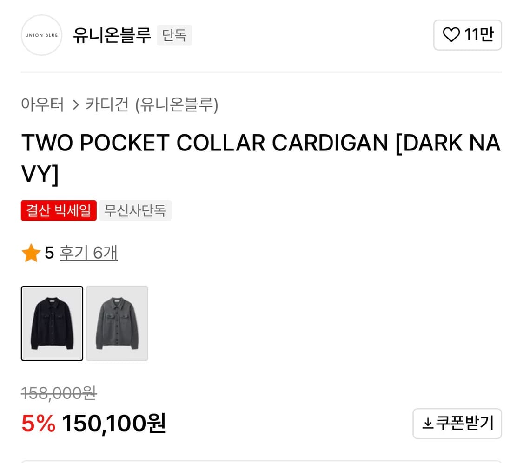523x463 pixels.
Task: Click the breadcrumb chevron after 아우터
Action: (76, 105)
